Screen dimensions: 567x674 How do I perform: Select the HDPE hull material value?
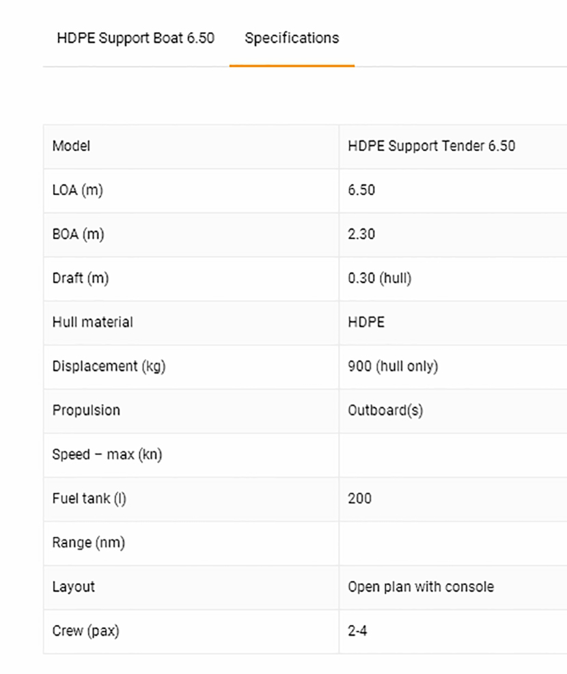[366, 322]
